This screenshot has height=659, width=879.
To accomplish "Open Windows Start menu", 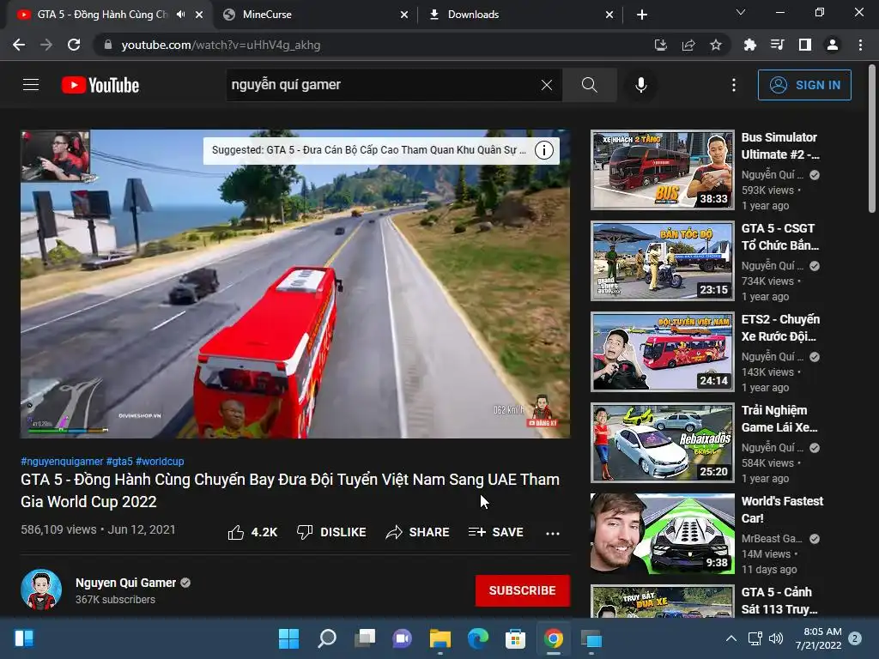I will tap(288, 638).
